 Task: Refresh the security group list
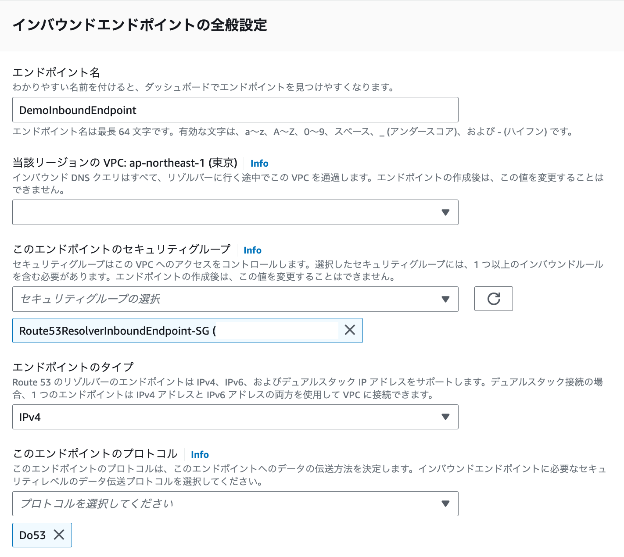(x=494, y=299)
